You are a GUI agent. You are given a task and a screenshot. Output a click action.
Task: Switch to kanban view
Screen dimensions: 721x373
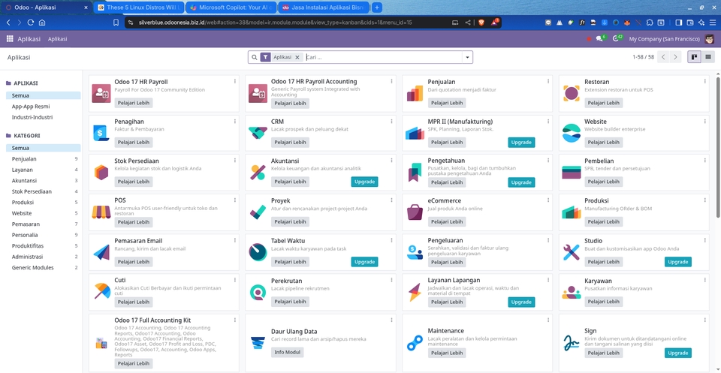pyautogui.click(x=695, y=57)
